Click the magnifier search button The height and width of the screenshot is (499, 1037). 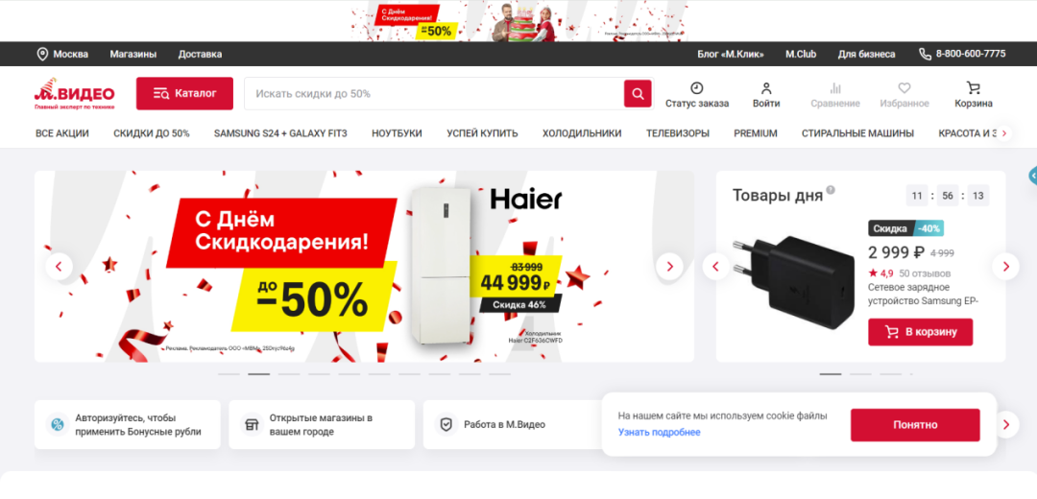[x=638, y=94]
